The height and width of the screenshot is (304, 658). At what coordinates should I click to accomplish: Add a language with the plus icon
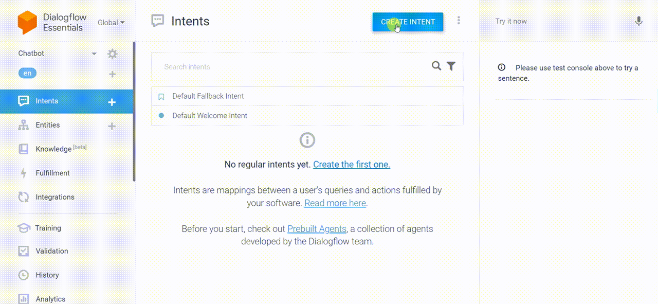point(112,74)
